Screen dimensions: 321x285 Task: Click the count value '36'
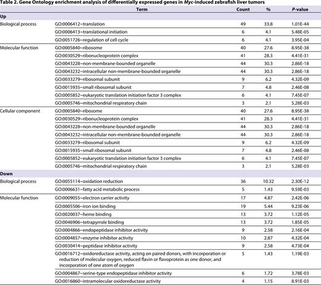tap(243, 182)
